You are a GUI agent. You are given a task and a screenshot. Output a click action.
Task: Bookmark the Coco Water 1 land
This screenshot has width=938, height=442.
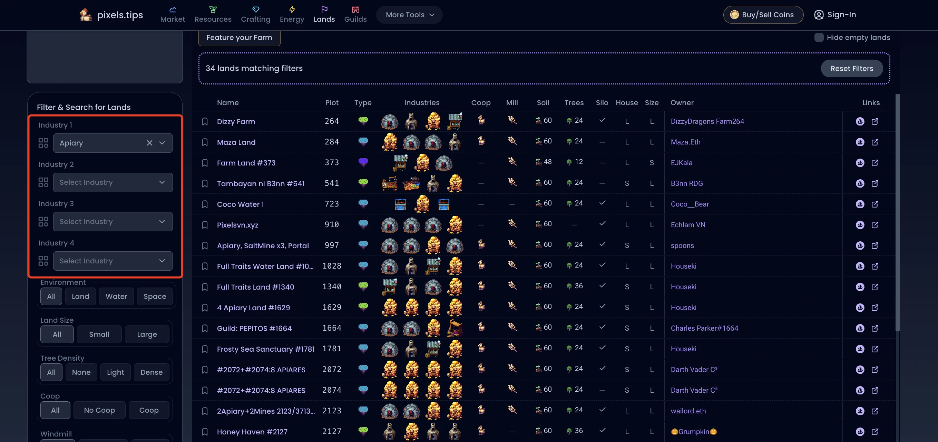tap(205, 204)
